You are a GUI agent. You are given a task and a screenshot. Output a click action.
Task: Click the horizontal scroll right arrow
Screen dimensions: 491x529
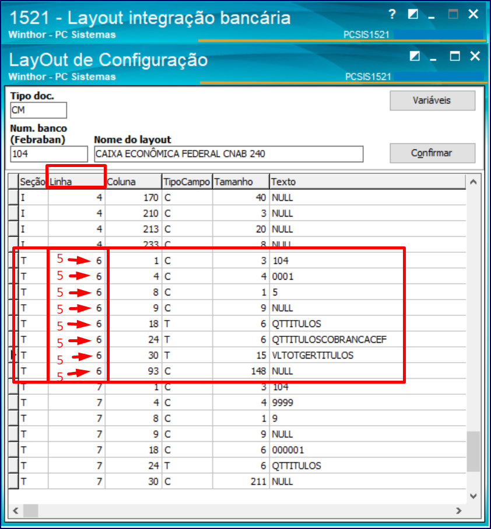(458, 511)
